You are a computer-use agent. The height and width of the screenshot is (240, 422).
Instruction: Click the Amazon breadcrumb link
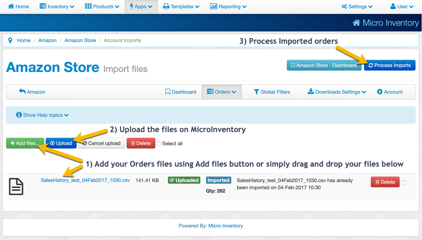pyautogui.click(x=47, y=40)
